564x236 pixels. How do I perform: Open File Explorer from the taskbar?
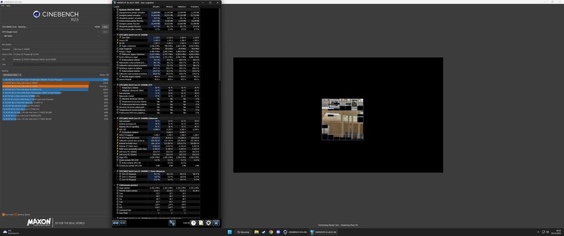pos(257,232)
